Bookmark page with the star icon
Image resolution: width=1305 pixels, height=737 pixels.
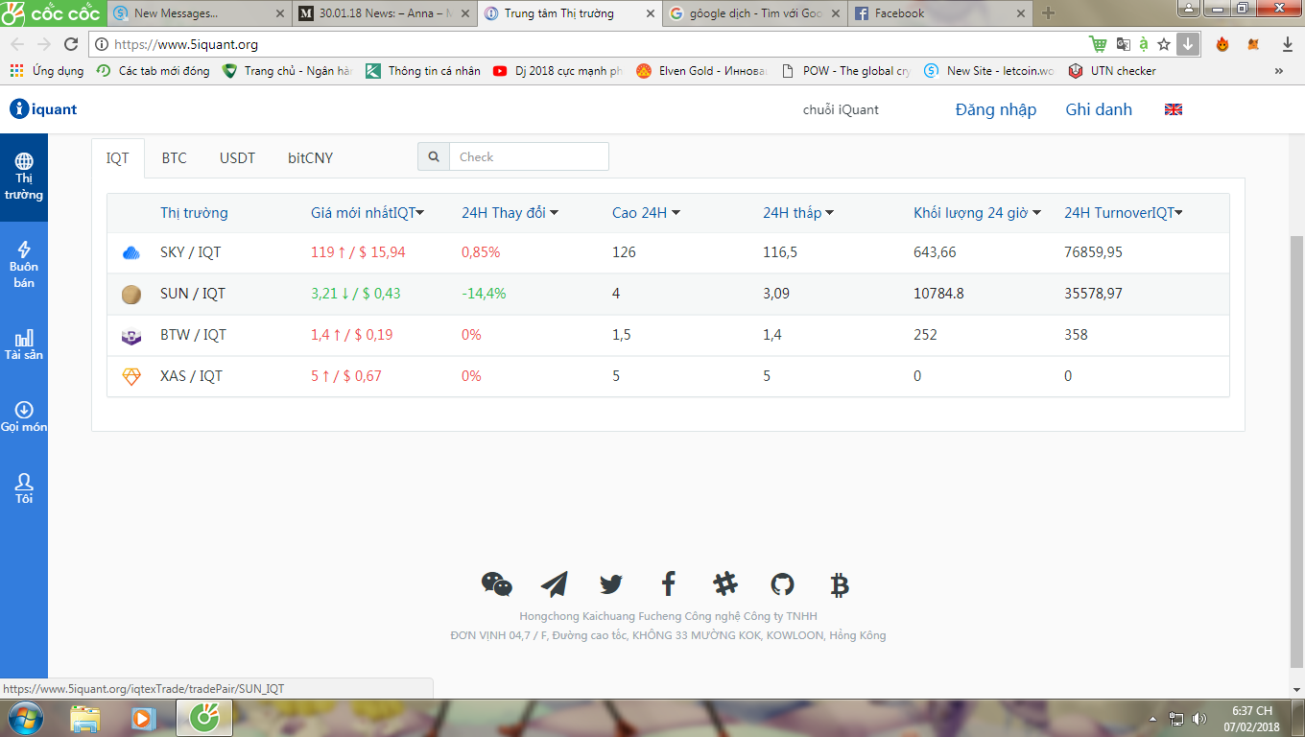1164,44
